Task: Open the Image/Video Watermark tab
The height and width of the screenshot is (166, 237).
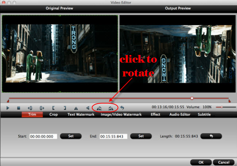Action: pyautogui.click(x=121, y=114)
